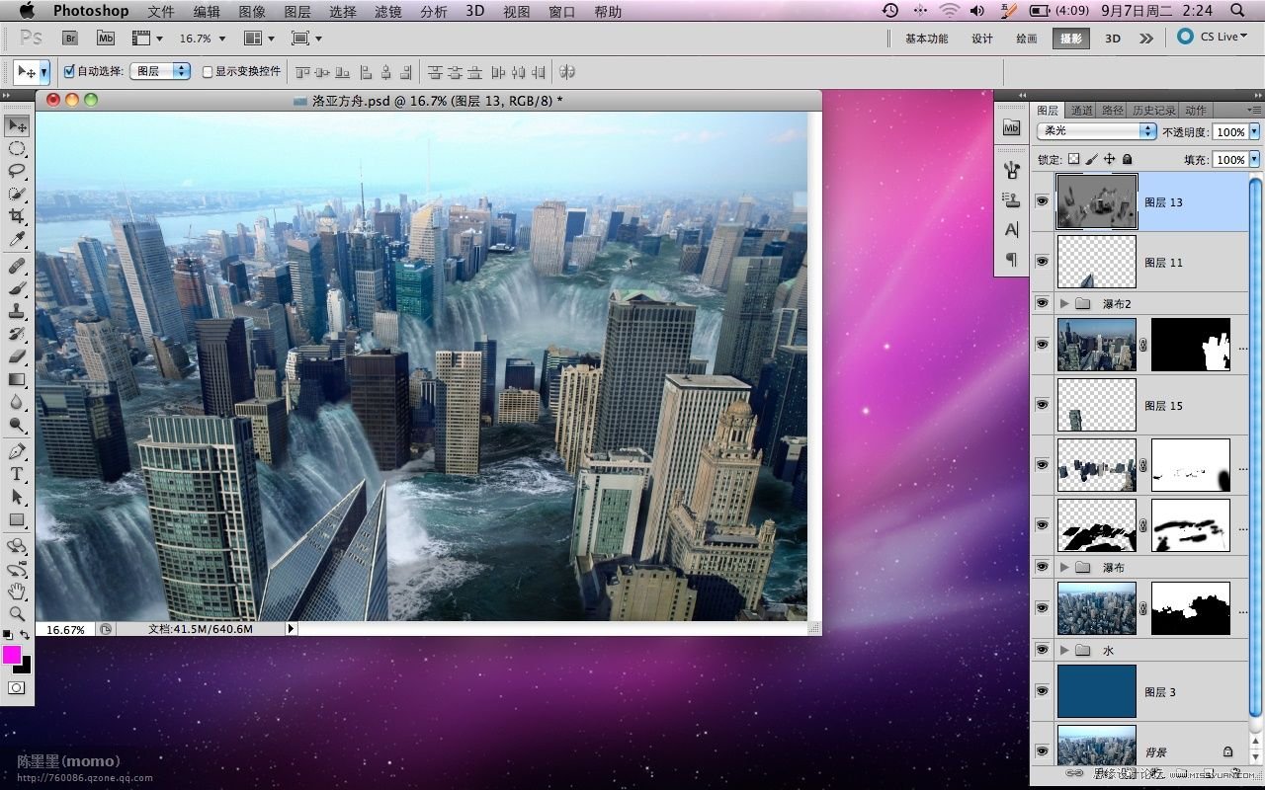Hide layer 图层 3

coord(1042,691)
